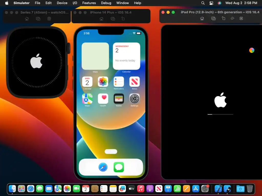Open the Debug menu

106,3
